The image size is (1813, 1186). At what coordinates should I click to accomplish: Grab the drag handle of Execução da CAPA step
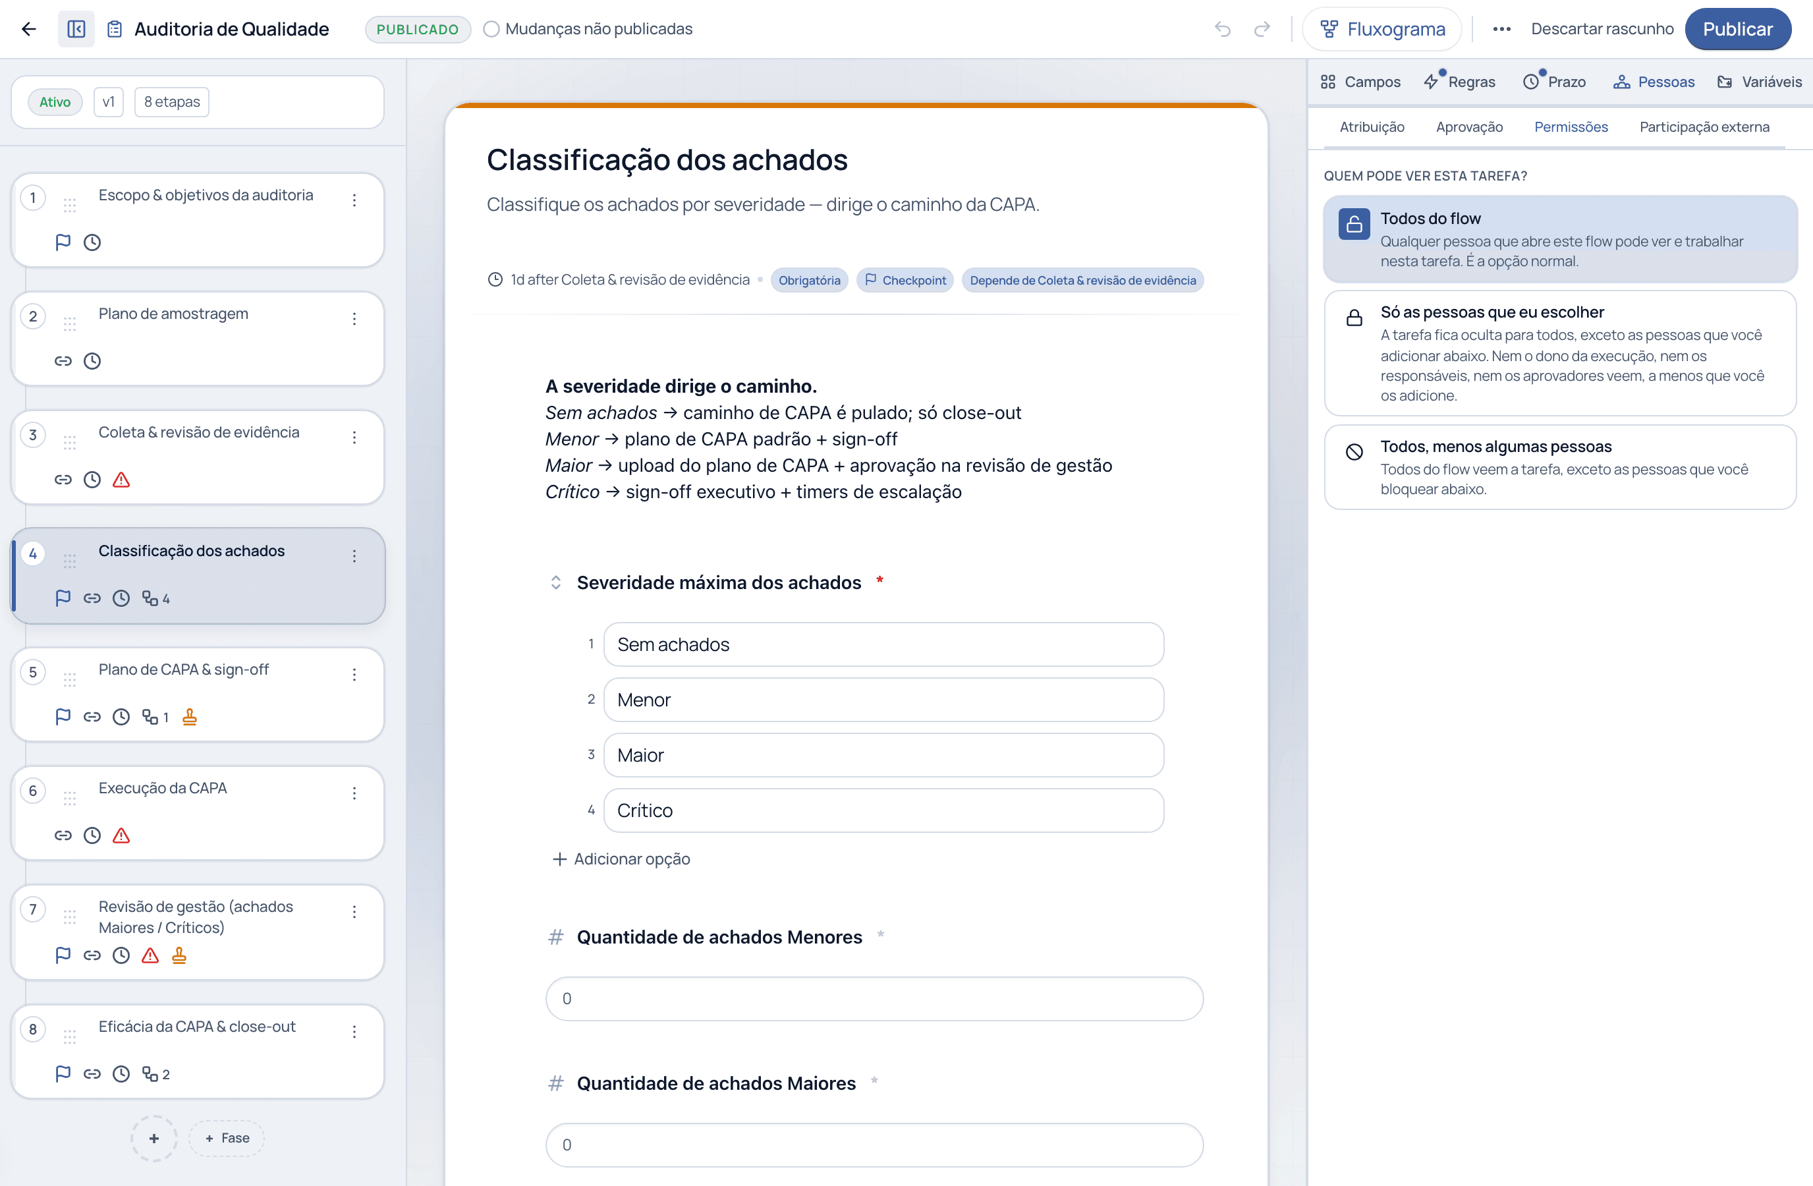[x=70, y=799]
